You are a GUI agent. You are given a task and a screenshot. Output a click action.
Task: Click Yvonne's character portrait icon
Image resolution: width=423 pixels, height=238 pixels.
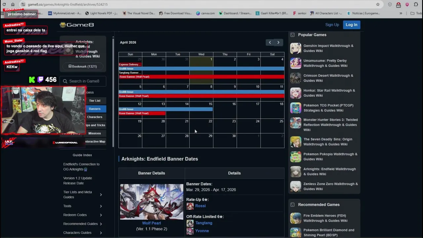[x=190, y=231]
